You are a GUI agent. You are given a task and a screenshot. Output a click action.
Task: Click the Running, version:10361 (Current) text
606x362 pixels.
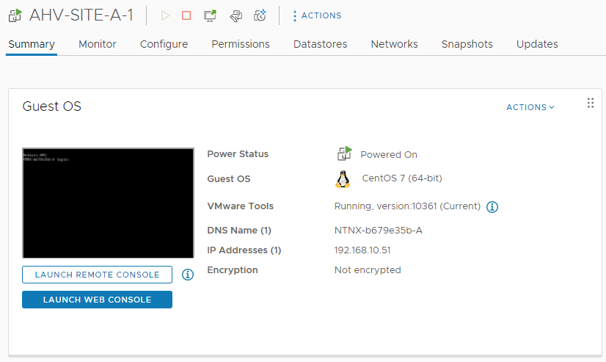pyautogui.click(x=407, y=206)
